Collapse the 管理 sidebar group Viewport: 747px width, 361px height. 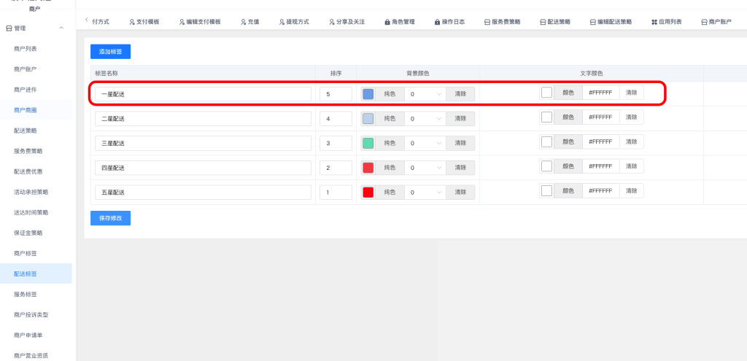click(61, 28)
